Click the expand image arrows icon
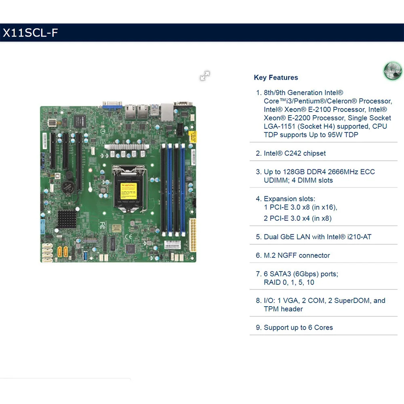The width and height of the screenshot is (404, 404). [x=205, y=76]
